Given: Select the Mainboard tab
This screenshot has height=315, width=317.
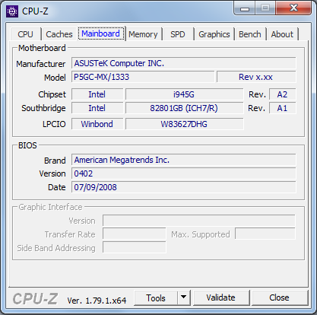Looking at the screenshot, I should click(101, 33).
